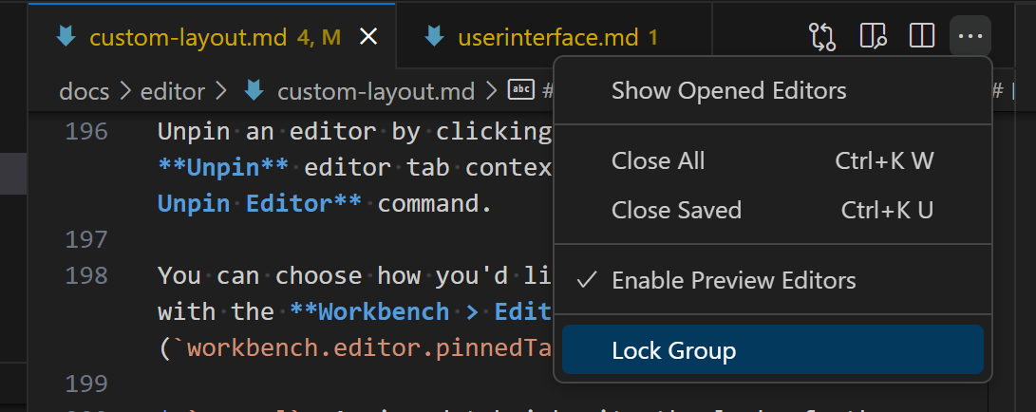Disable Enable Preview Editors option
This screenshot has height=412, width=1036.
[733, 281]
